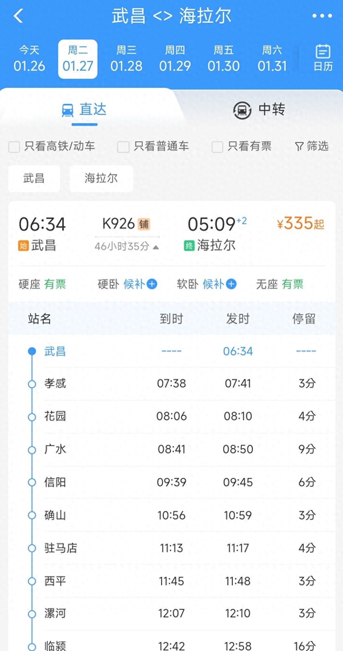Enable 只看高铁/动车 checkbox
The height and width of the screenshot is (651, 343).
point(14,147)
